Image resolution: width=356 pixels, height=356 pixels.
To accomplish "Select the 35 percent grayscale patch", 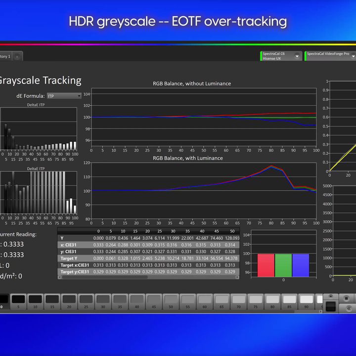I will click(x=120, y=301).
